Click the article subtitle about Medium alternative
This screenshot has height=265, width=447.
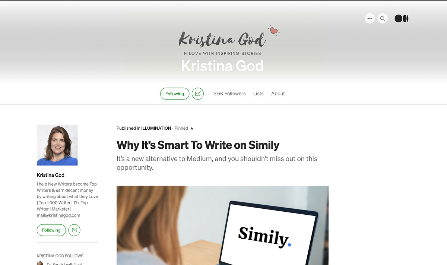(x=217, y=163)
